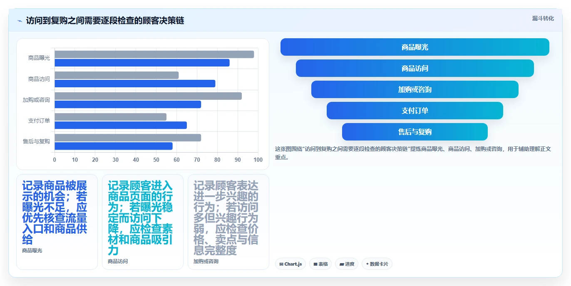Click the title 访问到复购之间需要逐段检查的顾客决策链
This screenshot has width=571, height=286.
pyautogui.click(x=105, y=20)
